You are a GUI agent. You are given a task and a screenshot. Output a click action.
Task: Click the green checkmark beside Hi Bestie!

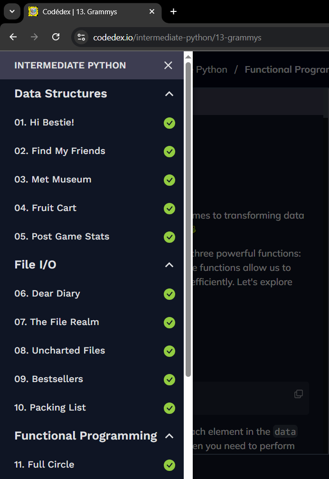[x=169, y=123]
